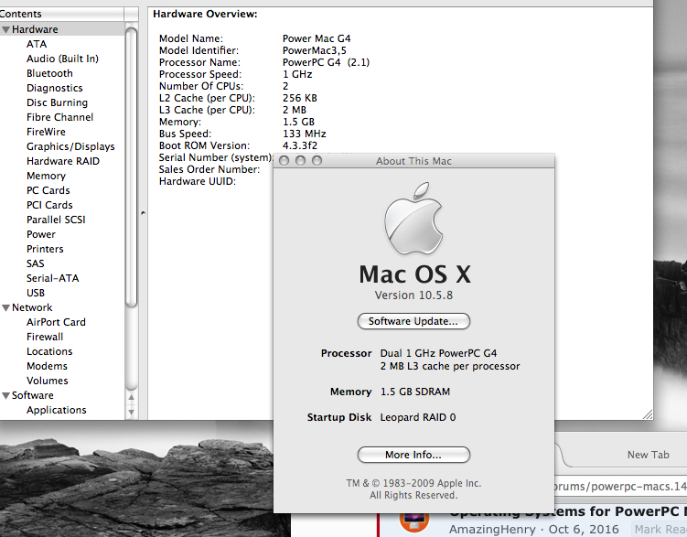Screen dimensions: 687x537
Task: Open Firewall under Network
Action: tap(45, 337)
